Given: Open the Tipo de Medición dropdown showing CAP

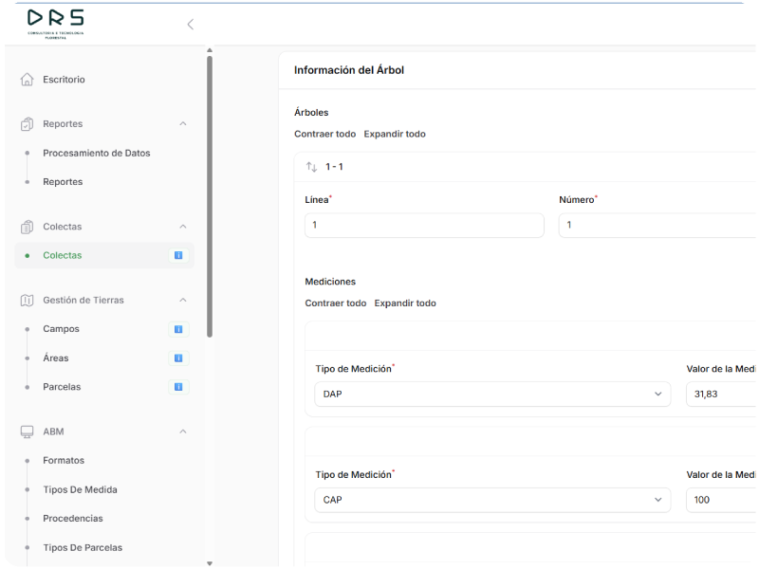Looking at the screenshot, I should (491, 500).
